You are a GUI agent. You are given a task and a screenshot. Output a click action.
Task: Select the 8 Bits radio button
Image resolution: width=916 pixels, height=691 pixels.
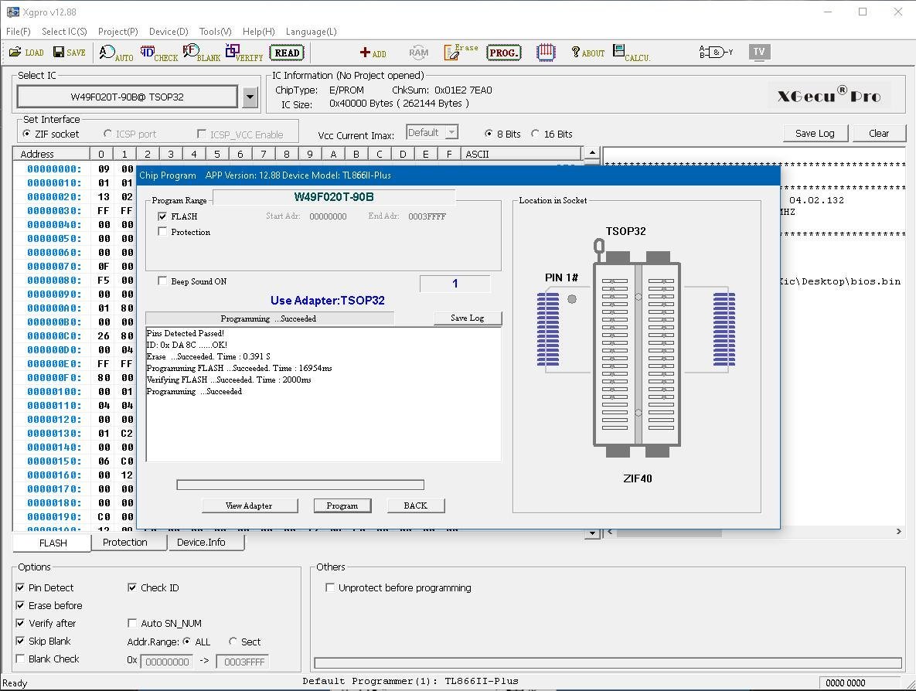(x=489, y=134)
